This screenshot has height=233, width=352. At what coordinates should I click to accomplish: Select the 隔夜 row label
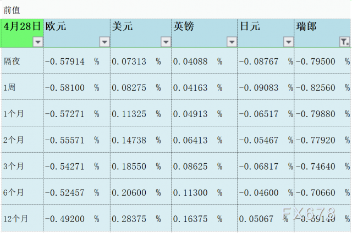click(23, 60)
